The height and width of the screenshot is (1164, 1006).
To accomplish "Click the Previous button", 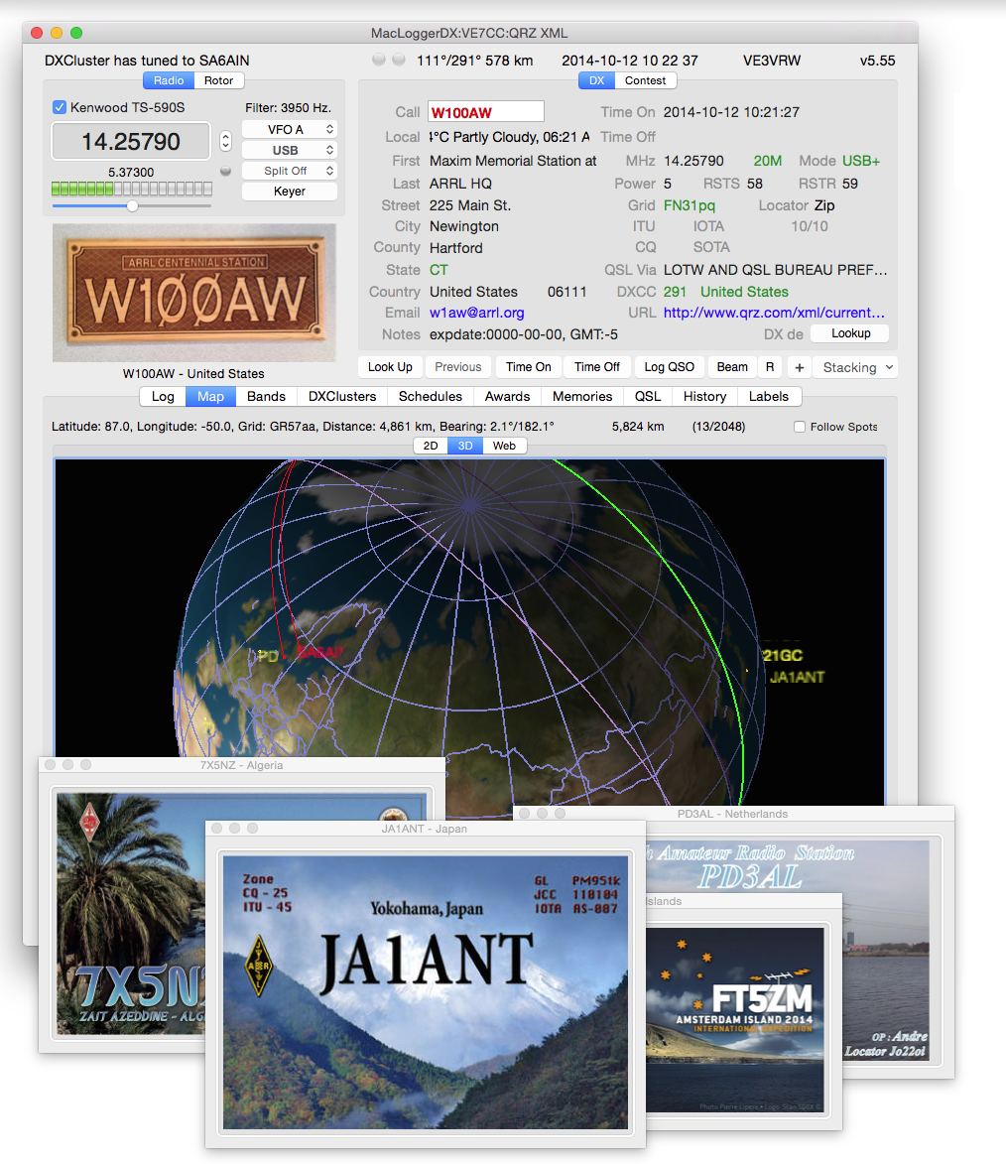I will (458, 367).
